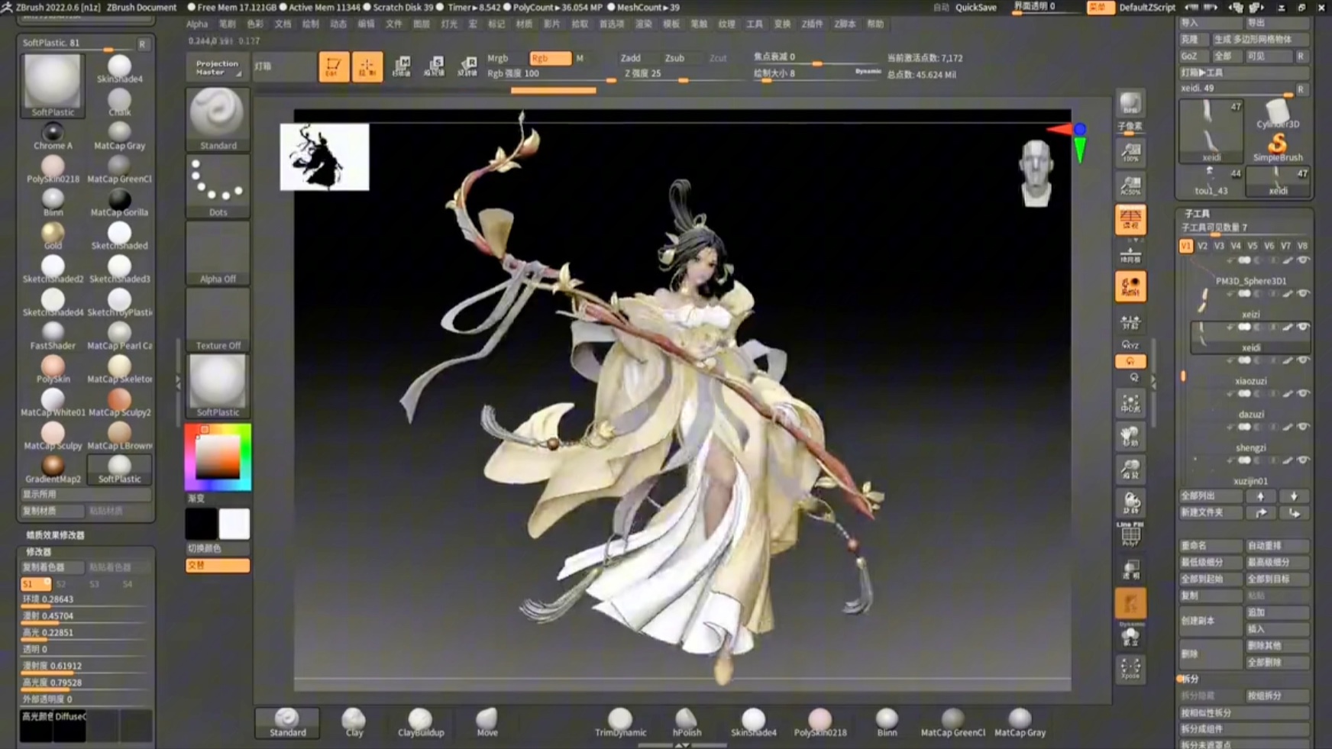Click the Zoom 100% actual size icon

pos(1130,153)
